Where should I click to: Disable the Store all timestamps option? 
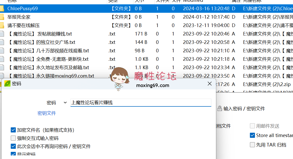click(x=253, y=135)
